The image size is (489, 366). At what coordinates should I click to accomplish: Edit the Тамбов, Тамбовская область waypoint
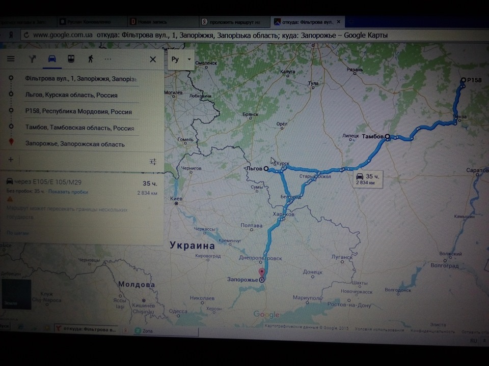[81, 128]
